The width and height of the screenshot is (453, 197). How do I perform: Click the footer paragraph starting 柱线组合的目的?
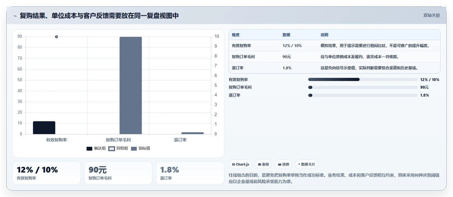click(x=334, y=179)
